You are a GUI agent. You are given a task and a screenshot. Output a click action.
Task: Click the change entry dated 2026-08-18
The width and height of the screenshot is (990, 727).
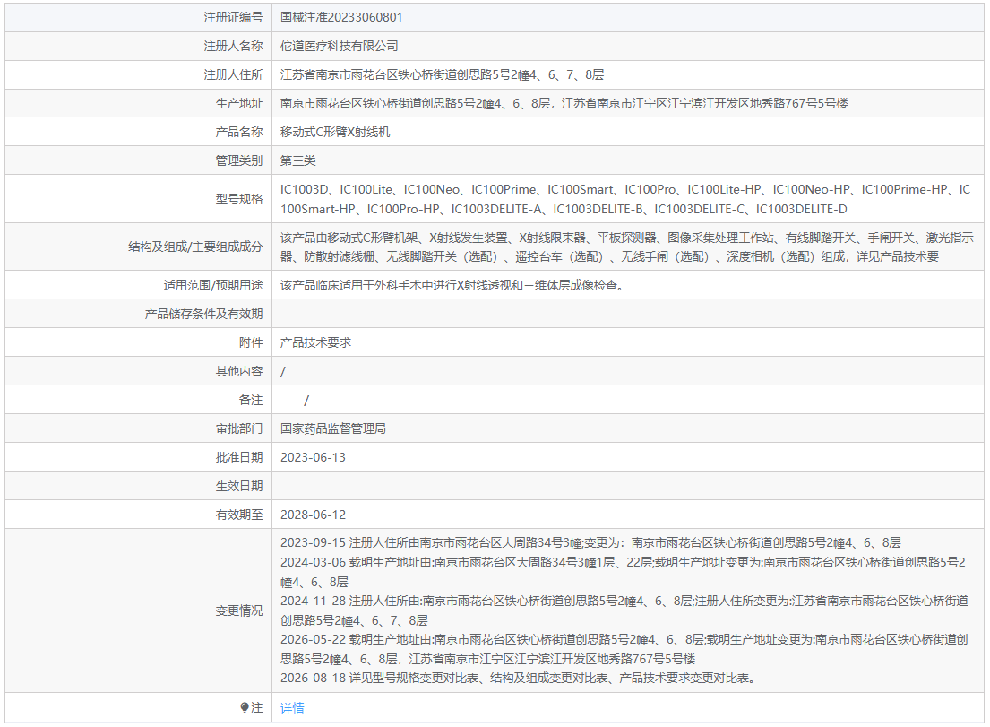518,679
